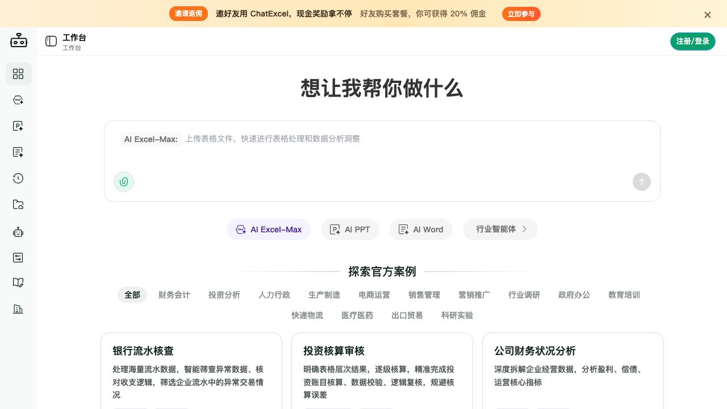
Task: Select the 教育培训 category tab
Action: point(624,295)
